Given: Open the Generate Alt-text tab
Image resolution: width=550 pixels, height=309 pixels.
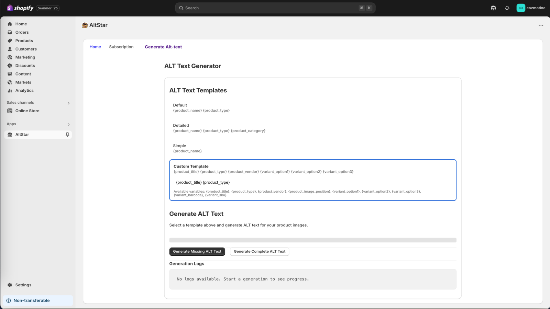Looking at the screenshot, I should pyautogui.click(x=163, y=47).
